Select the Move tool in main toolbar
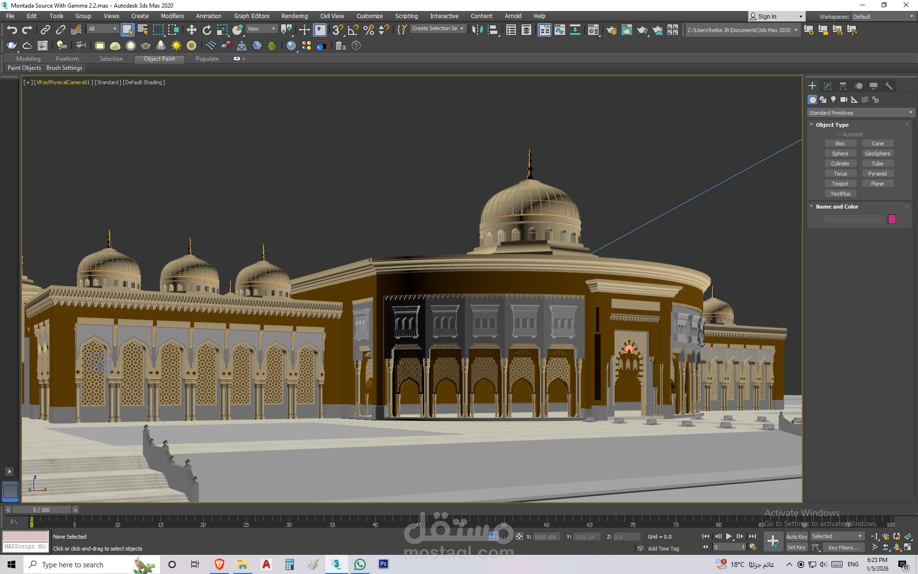The width and height of the screenshot is (918, 574). pyautogui.click(x=191, y=30)
